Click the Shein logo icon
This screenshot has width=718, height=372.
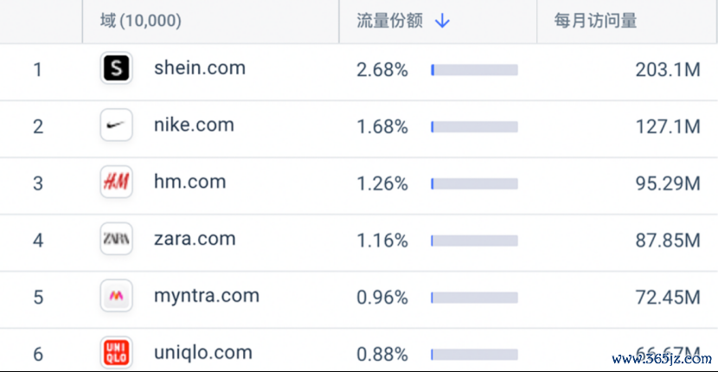[116, 68]
